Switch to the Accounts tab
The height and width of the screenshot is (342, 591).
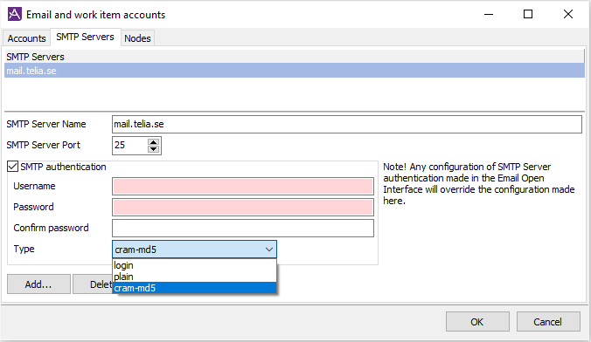pos(26,38)
